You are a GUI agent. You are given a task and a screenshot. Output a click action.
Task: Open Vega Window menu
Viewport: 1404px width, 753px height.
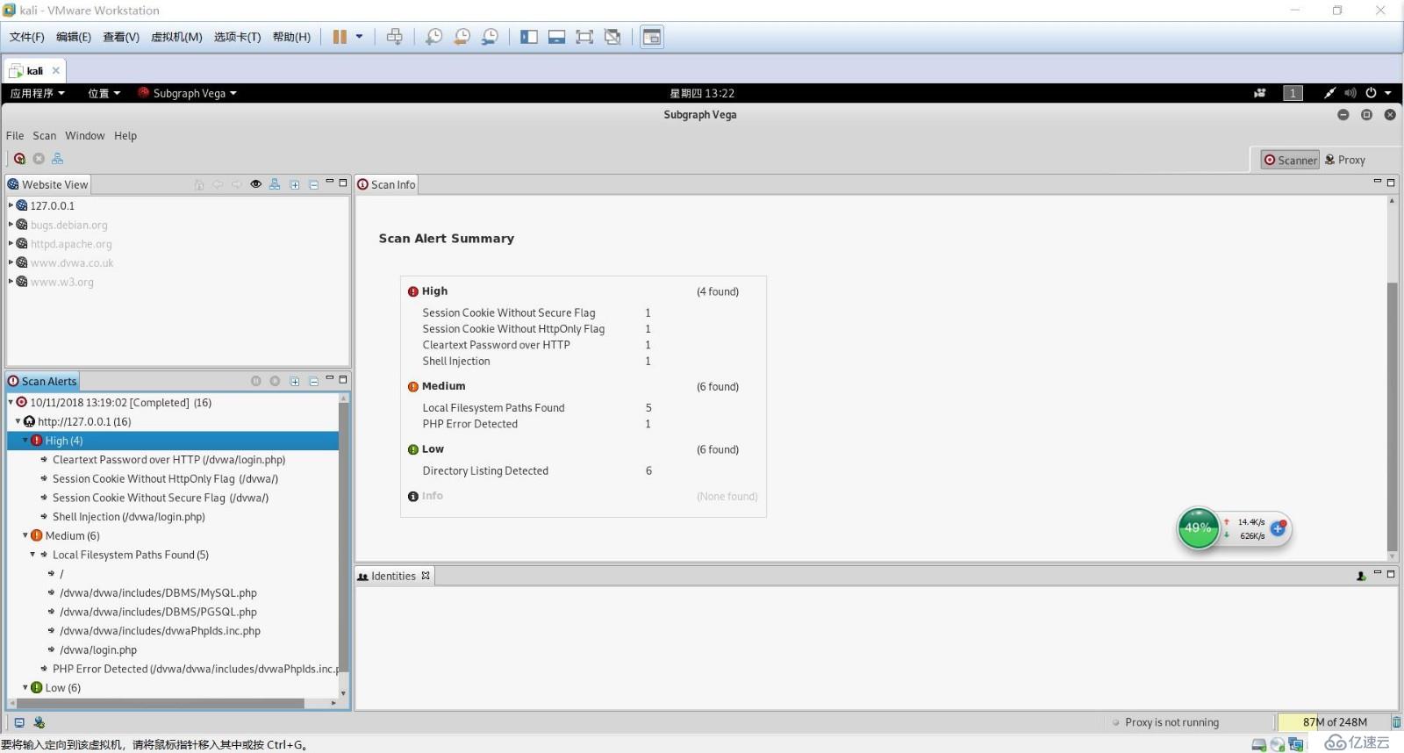click(84, 136)
